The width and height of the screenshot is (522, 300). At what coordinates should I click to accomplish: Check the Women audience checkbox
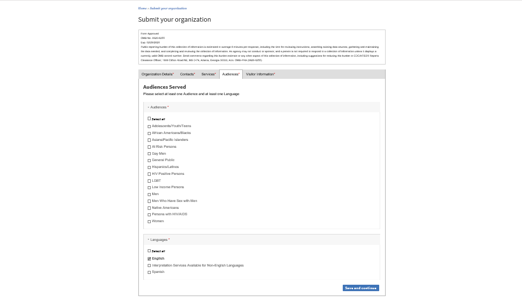click(149, 222)
